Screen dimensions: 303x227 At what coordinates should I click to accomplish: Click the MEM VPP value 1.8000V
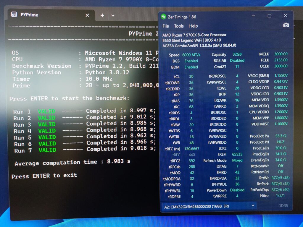click(281, 118)
